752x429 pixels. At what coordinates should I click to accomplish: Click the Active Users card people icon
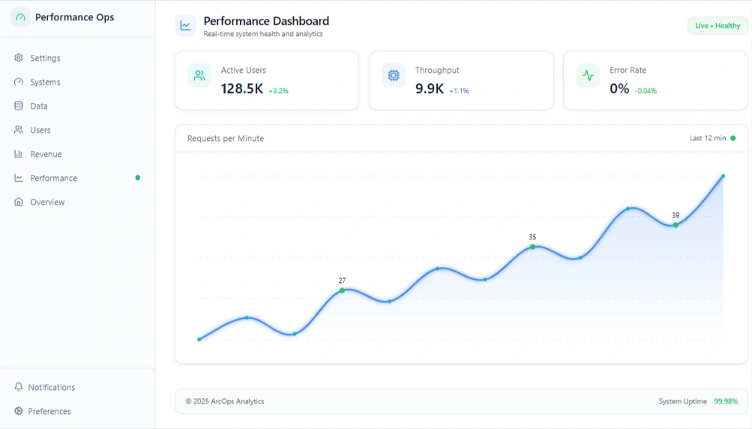(199, 75)
